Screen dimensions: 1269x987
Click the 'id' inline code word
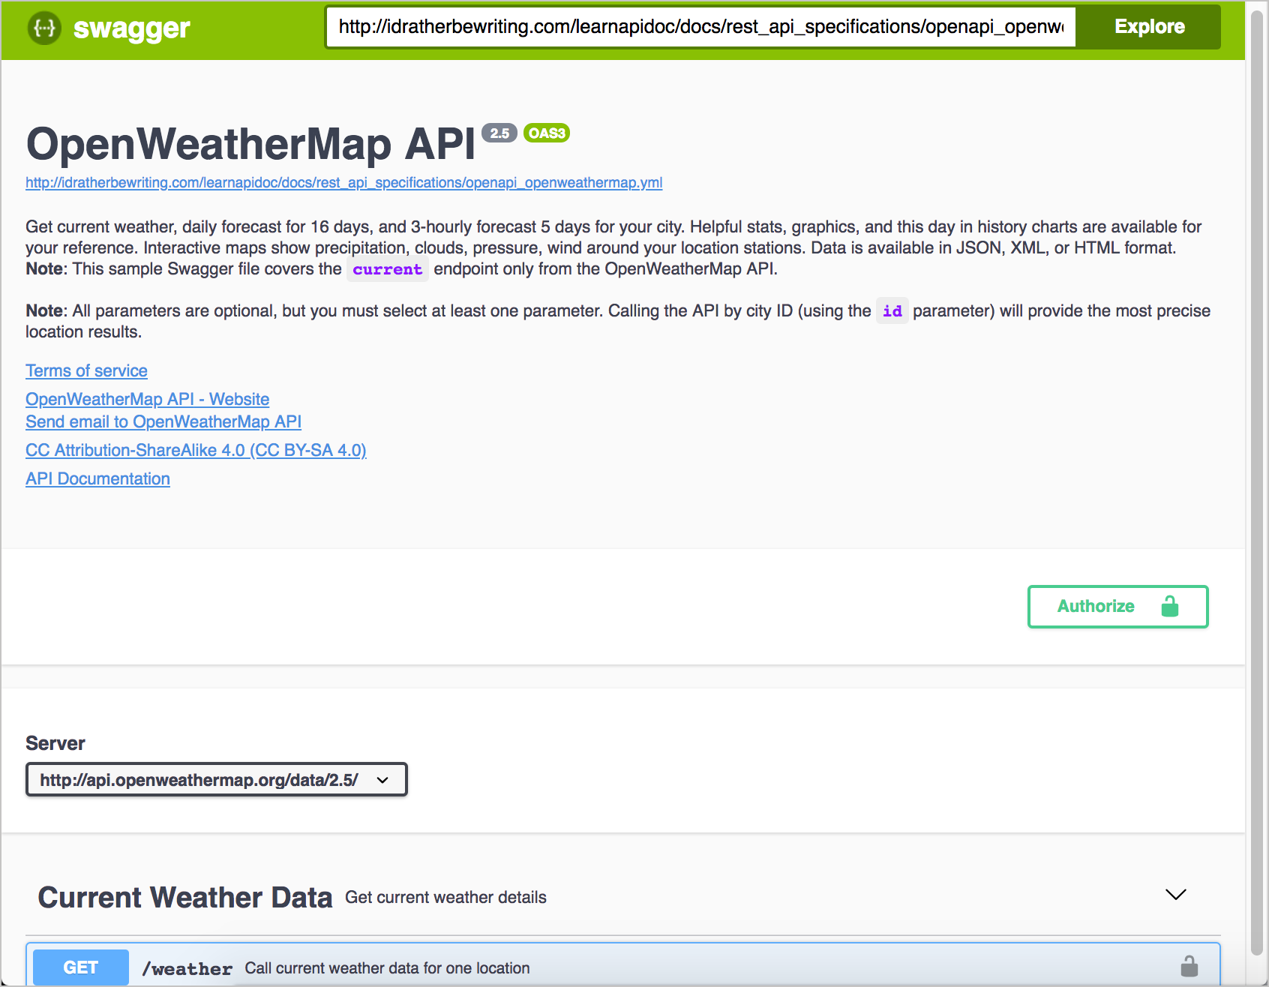(x=892, y=310)
